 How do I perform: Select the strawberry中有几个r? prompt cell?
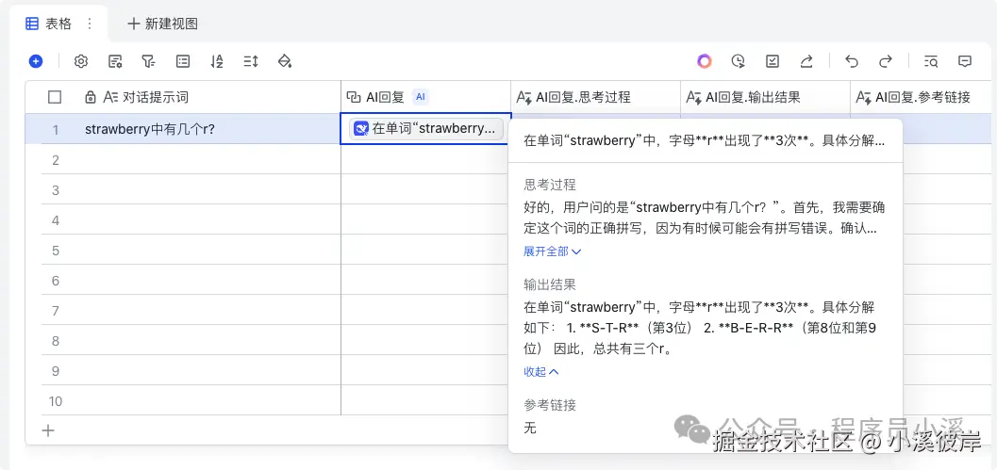[x=150, y=129]
